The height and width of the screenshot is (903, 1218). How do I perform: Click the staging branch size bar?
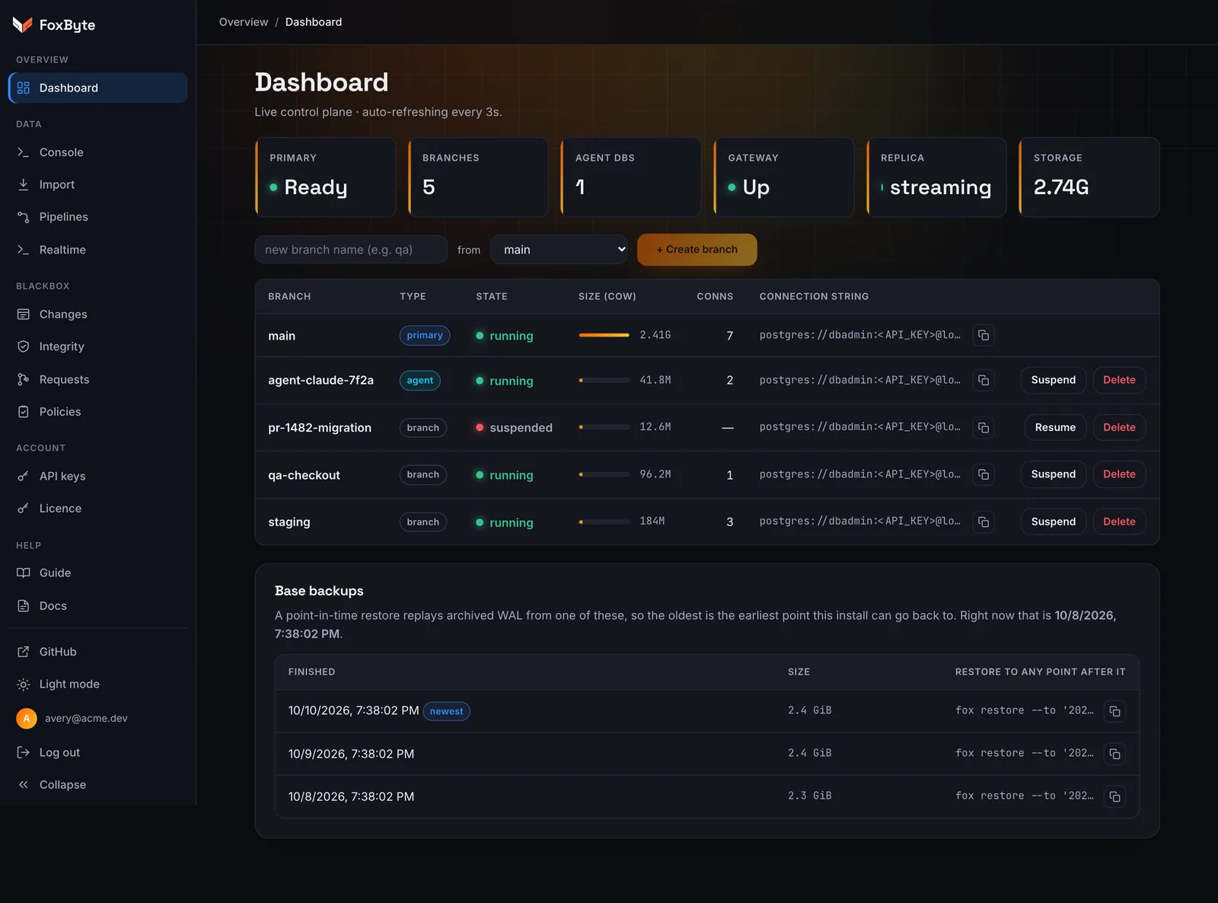pyautogui.click(x=604, y=522)
